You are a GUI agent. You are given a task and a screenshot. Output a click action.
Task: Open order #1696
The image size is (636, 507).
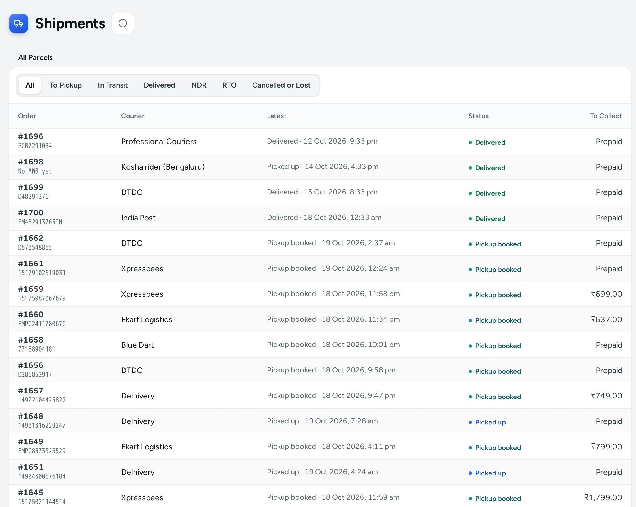[x=31, y=136]
